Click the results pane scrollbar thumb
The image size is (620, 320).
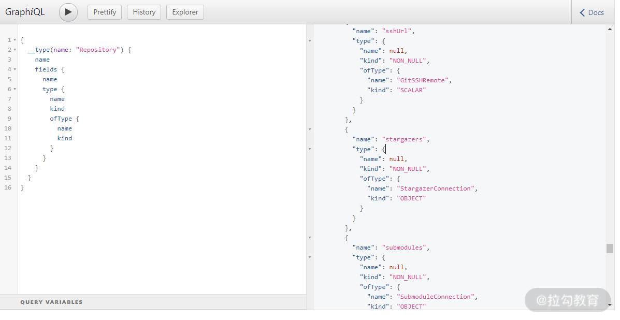610,249
